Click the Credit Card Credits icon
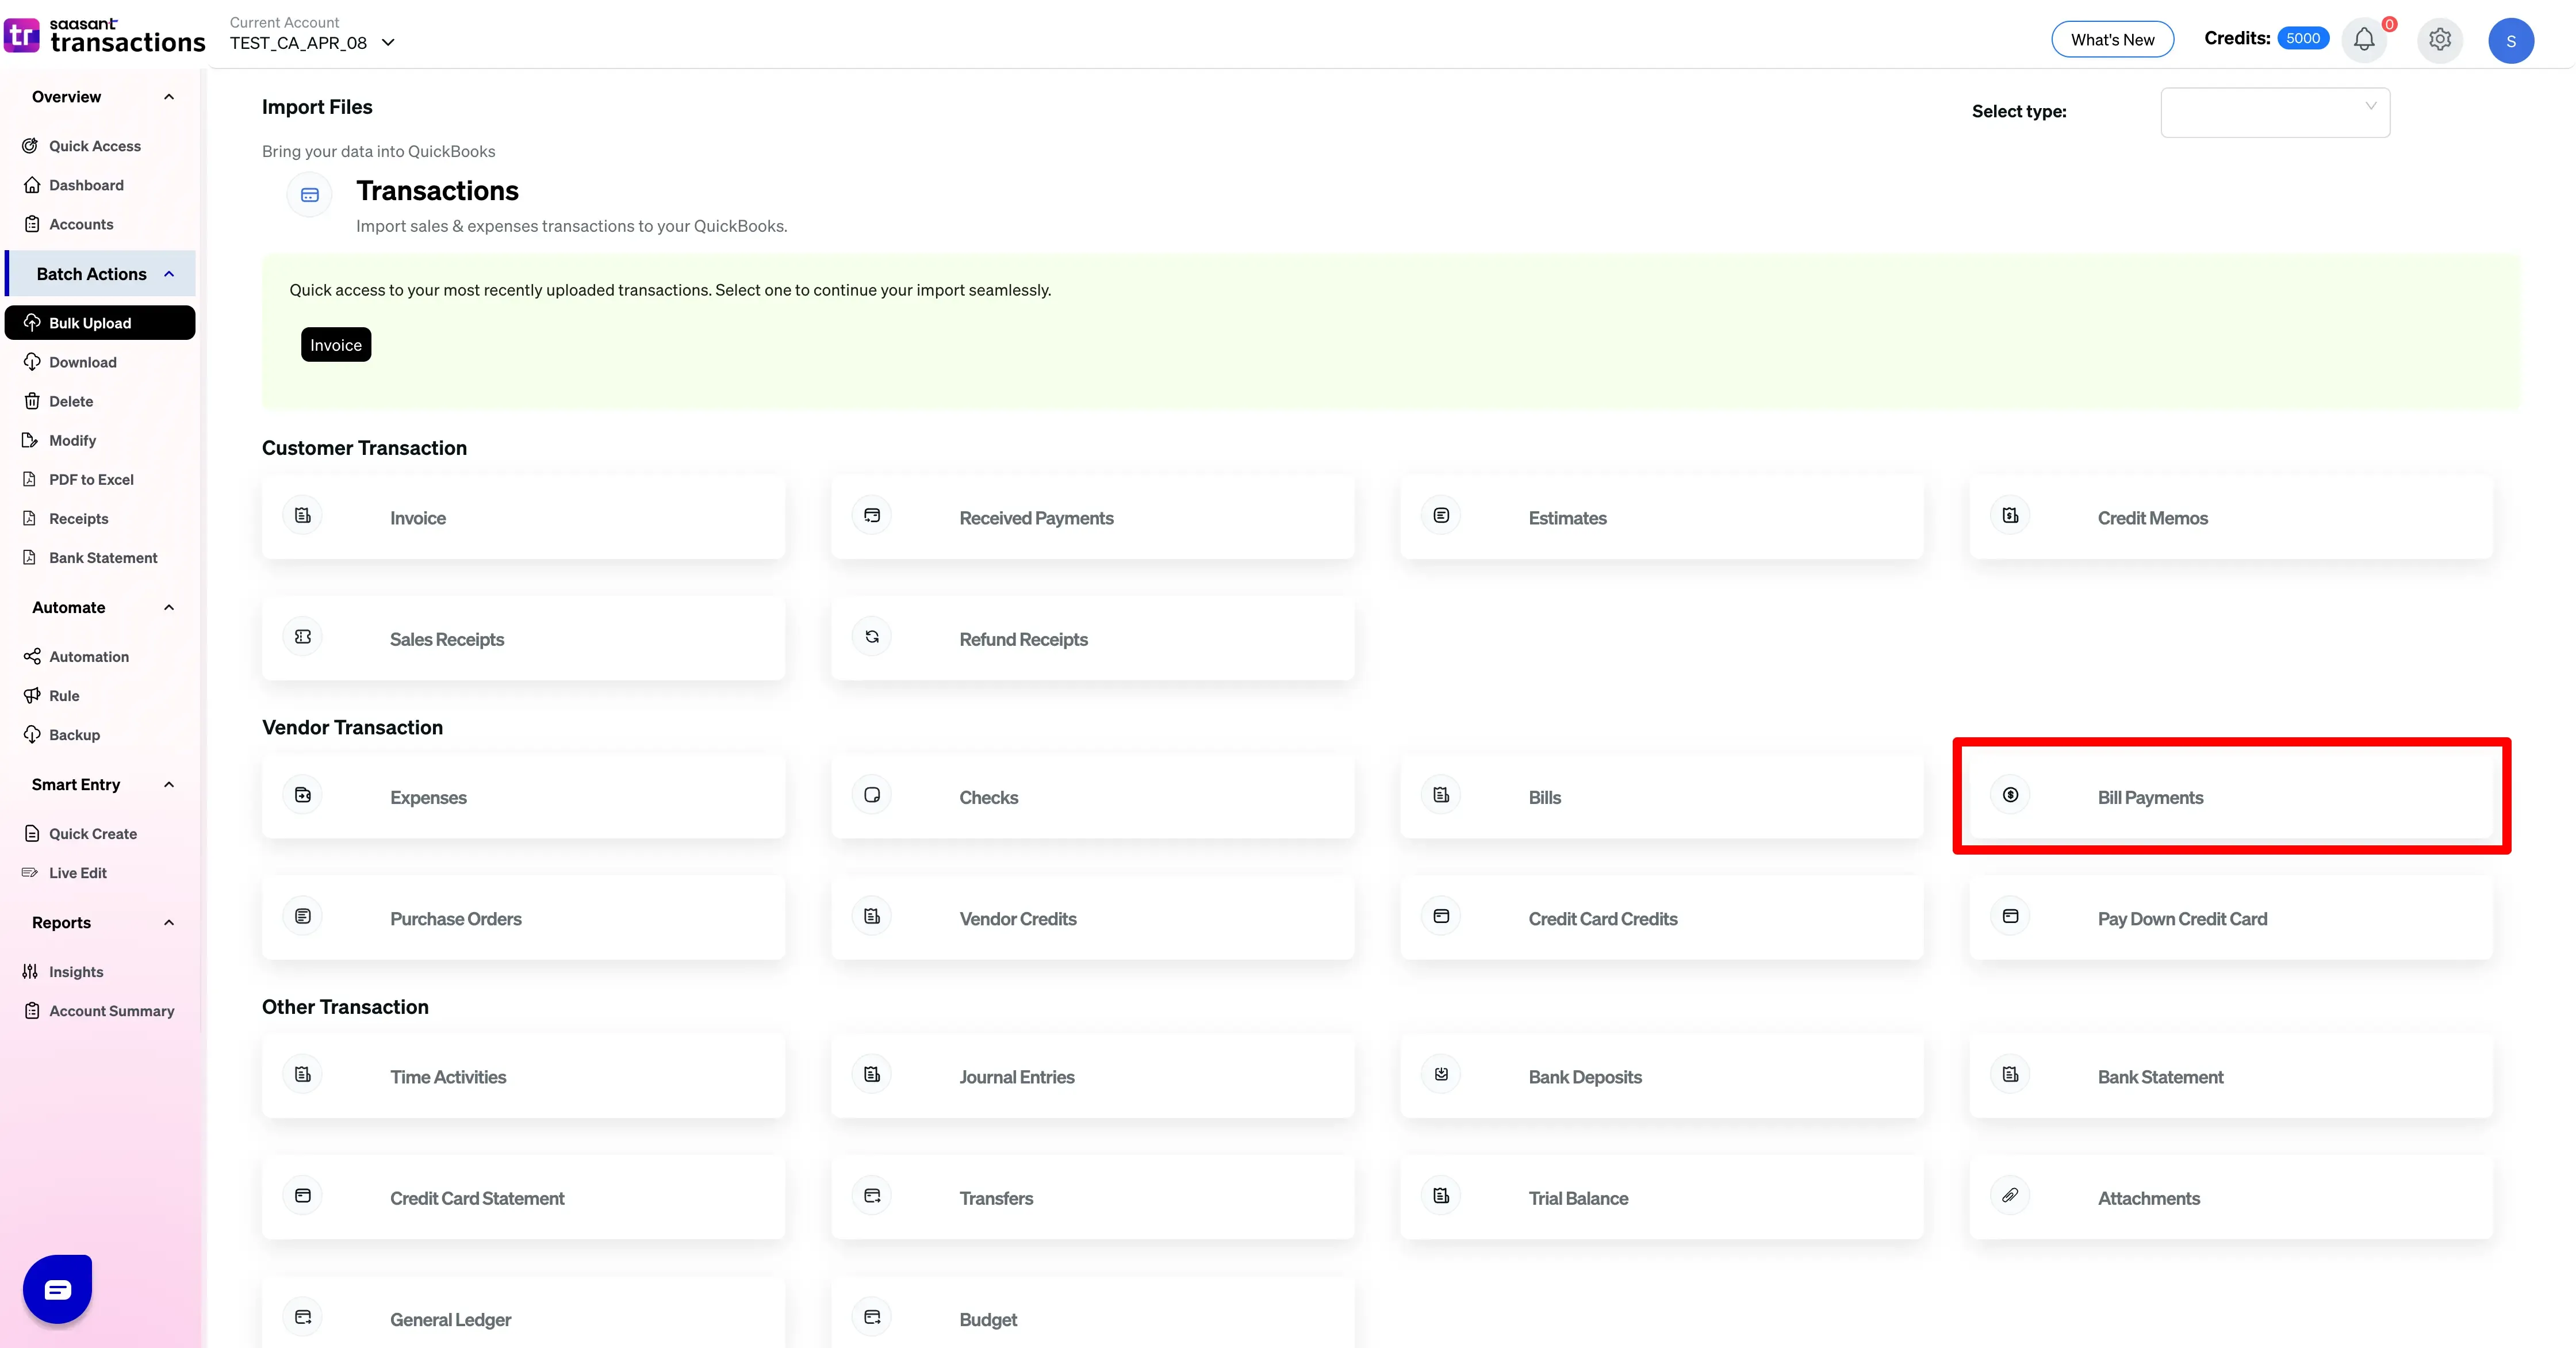 point(1441,916)
